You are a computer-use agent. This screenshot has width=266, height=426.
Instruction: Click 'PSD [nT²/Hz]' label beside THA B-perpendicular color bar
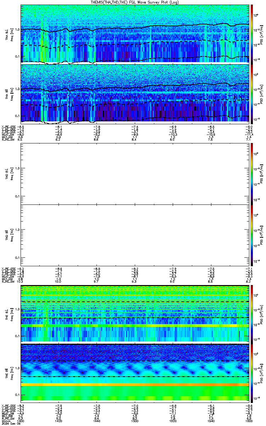[x=261, y=34]
